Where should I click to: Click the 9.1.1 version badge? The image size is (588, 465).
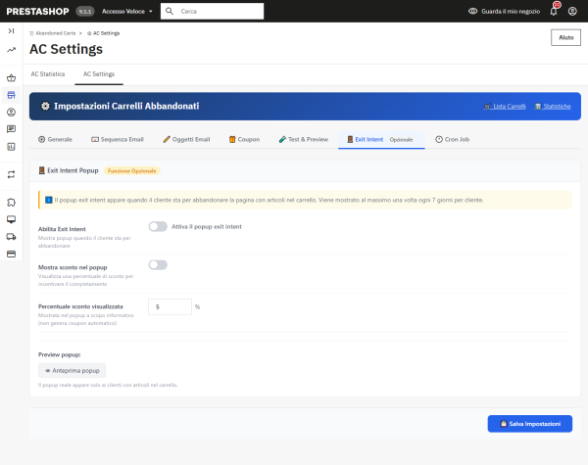[x=85, y=11]
